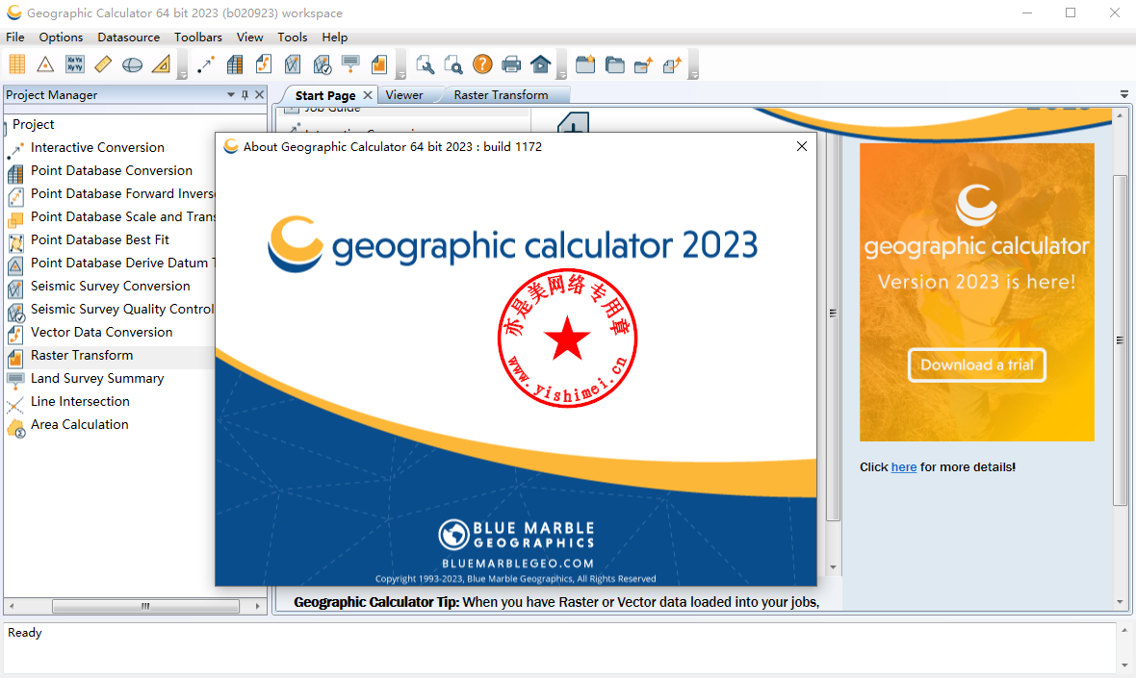Open the Project Manager panel options arrow

click(231, 95)
